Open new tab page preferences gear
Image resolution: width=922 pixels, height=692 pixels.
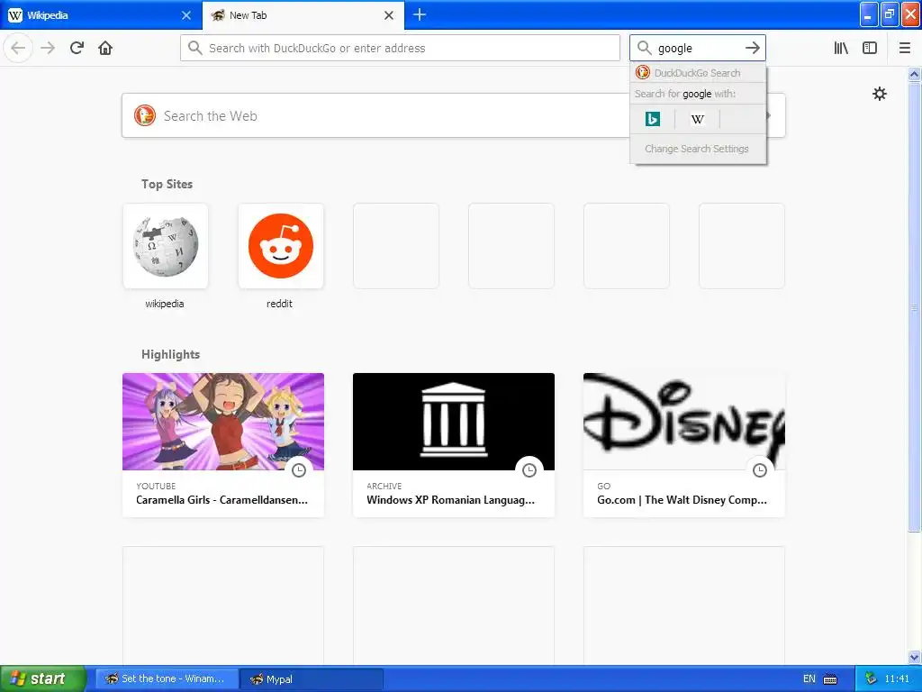879,94
